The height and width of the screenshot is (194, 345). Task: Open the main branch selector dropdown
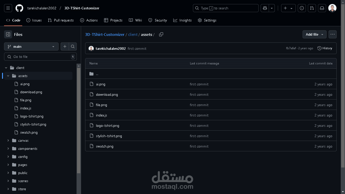31,46
